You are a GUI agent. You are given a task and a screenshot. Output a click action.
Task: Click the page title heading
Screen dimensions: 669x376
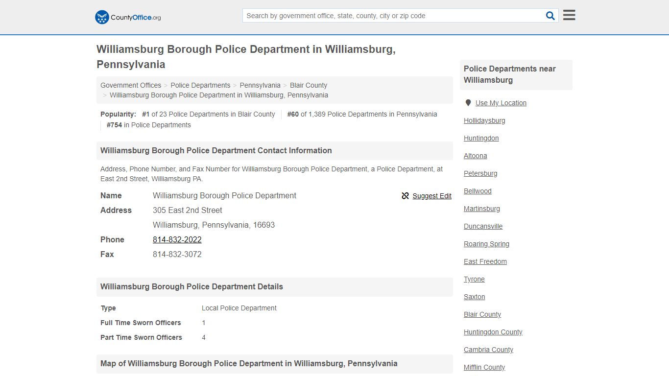246,57
